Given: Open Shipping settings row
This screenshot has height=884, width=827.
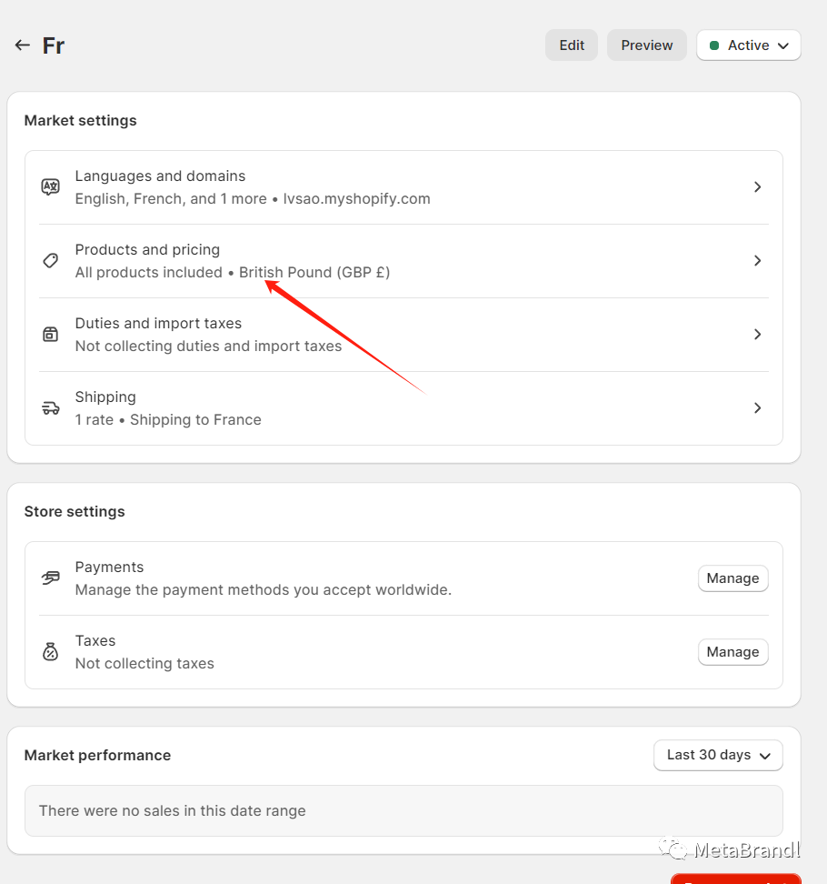Looking at the screenshot, I should [x=404, y=408].
